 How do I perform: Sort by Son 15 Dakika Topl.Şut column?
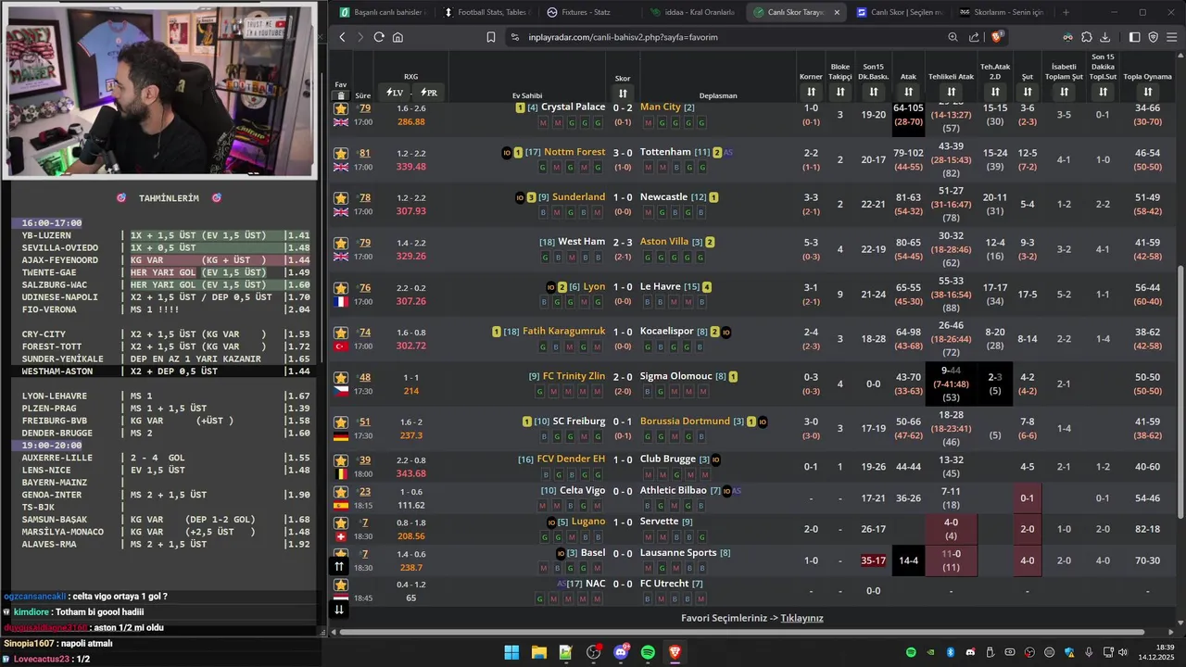coord(1103,92)
